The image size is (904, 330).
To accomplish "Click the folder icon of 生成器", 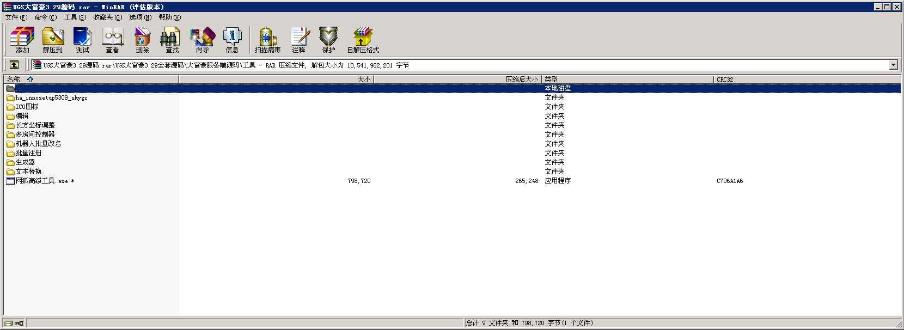I will 10,162.
